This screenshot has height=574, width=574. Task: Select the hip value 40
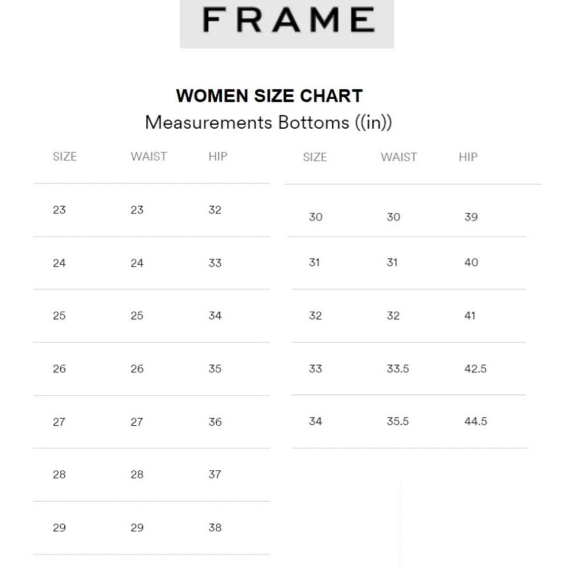[x=471, y=262]
